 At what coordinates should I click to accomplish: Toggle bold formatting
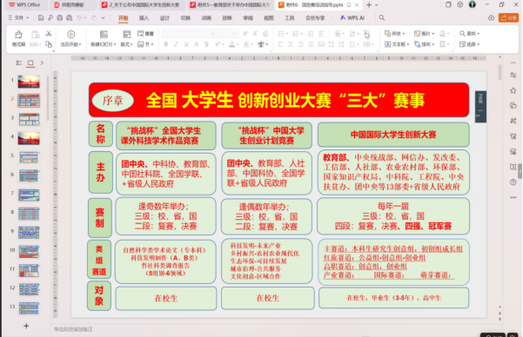[165, 44]
